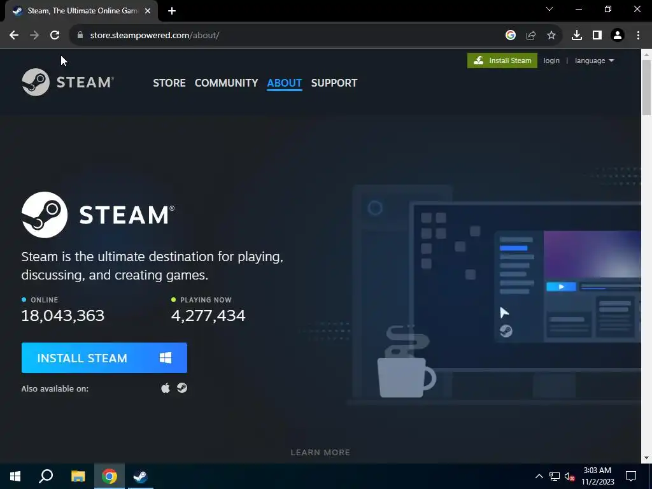Open the notifications action center icon
Screen dimensions: 652x489
coord(631,476)
